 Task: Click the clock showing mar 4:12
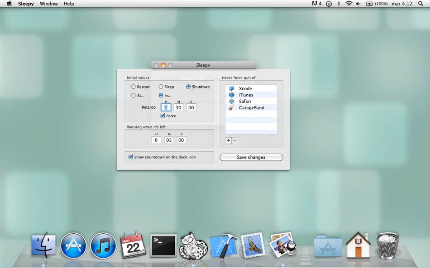click(402, 4)
